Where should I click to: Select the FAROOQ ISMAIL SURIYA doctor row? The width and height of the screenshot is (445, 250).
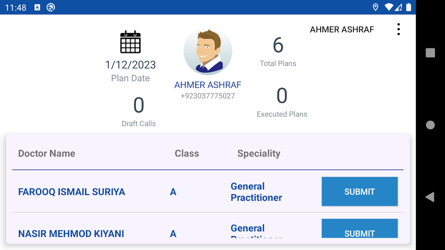pos(208,192)
